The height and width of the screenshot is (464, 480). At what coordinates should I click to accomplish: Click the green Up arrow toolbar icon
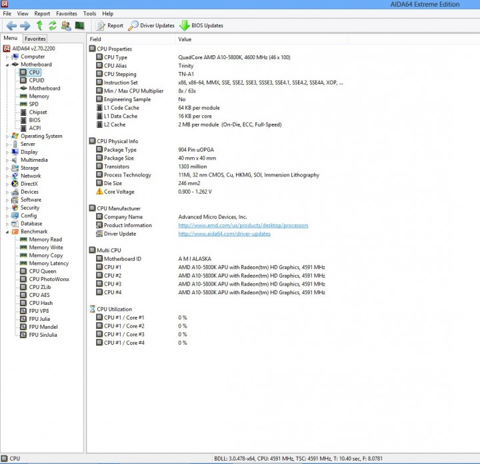[x=39, y=26]
